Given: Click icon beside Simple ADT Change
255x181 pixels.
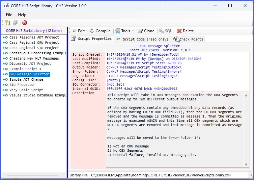Looking at the screenshot, I should point(5,79).
